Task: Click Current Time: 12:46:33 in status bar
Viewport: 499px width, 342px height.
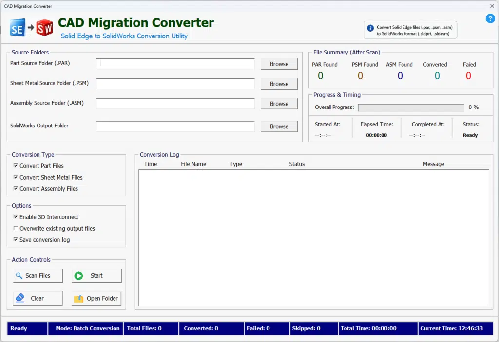Action: pos(456,328)
